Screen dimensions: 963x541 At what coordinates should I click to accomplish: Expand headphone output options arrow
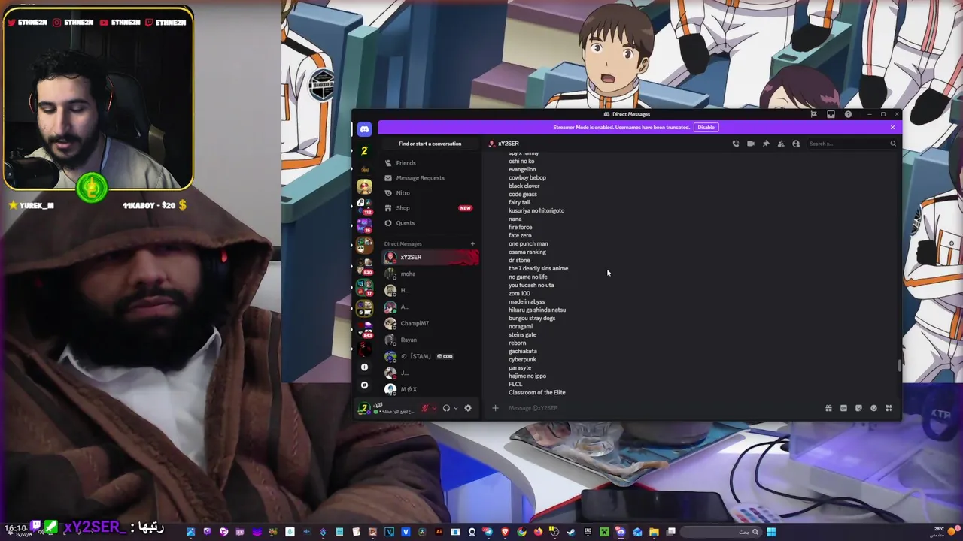tap(455, 408)
